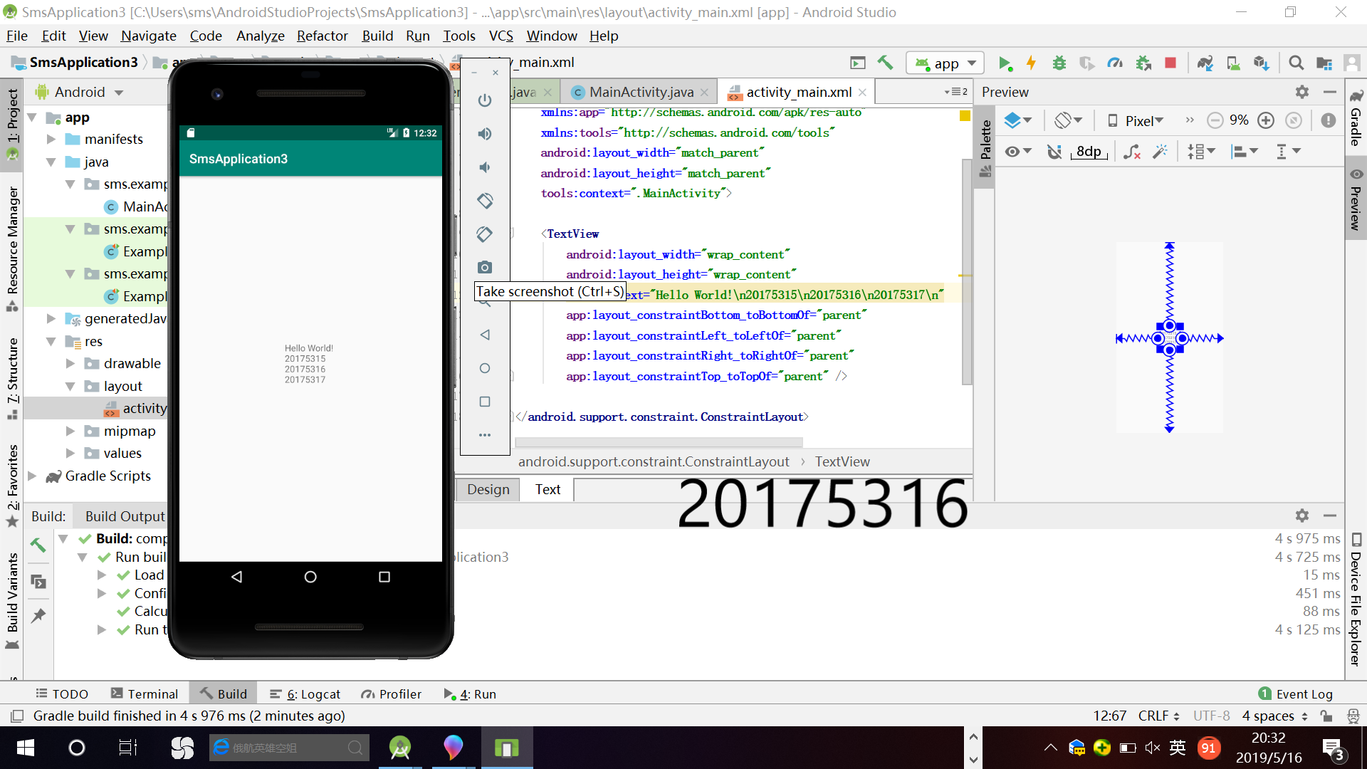This screenshot has width=1367, height=769.
Task: Expand the drawable folder
Action: 70,364
